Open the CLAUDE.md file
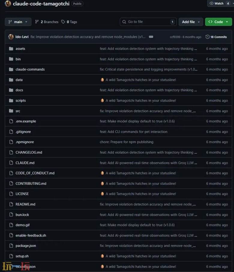This screenshot has width=234, height=272. 25,163
